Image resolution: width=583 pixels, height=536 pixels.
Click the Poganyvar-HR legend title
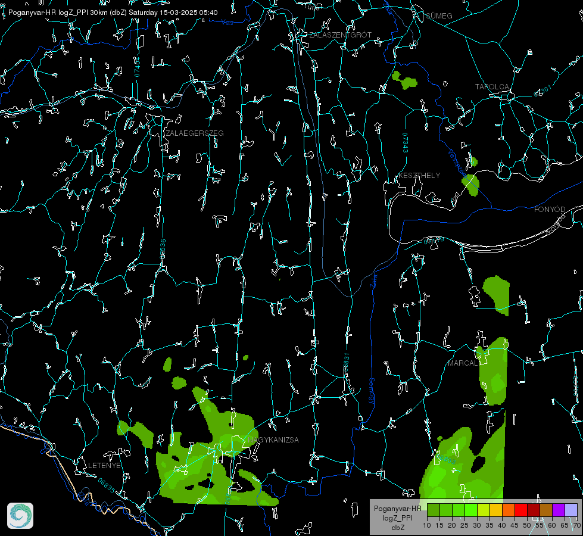[397, 508]
